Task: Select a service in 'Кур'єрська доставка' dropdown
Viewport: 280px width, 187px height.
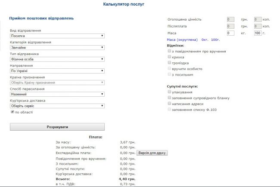Action: click(57, 105)
